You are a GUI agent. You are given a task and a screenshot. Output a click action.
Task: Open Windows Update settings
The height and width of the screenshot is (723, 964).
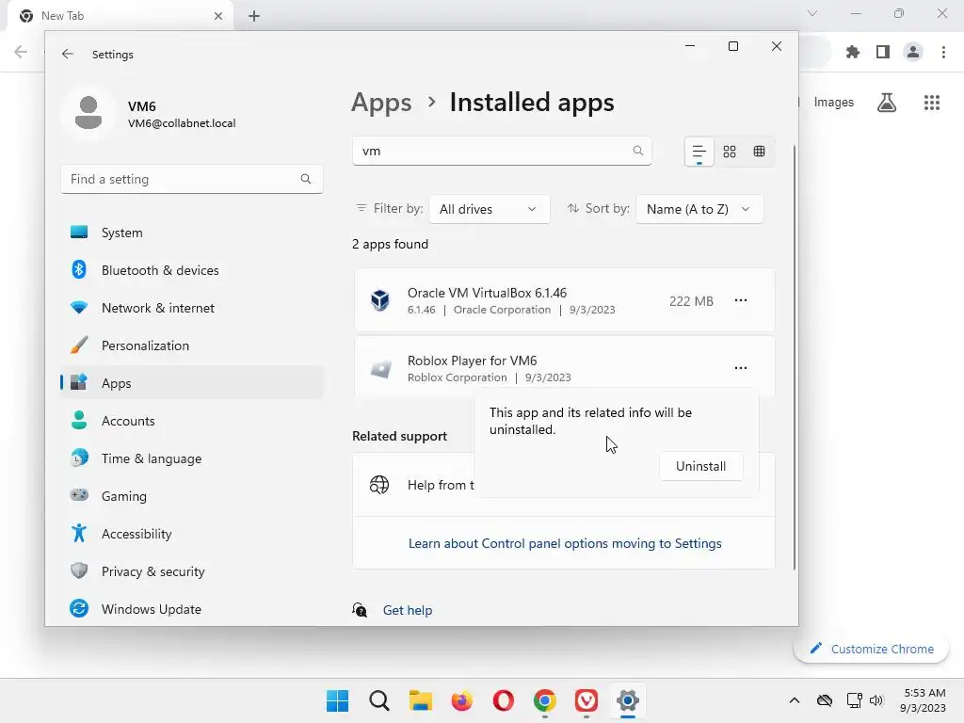192,609
